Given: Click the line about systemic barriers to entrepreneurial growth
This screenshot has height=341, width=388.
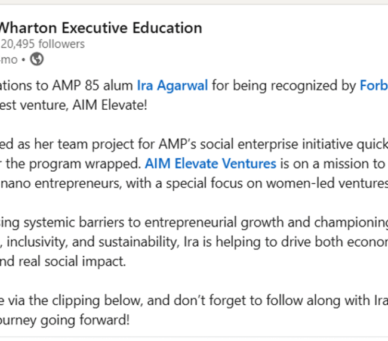Looking at the screenshot, I should point(194,222).
